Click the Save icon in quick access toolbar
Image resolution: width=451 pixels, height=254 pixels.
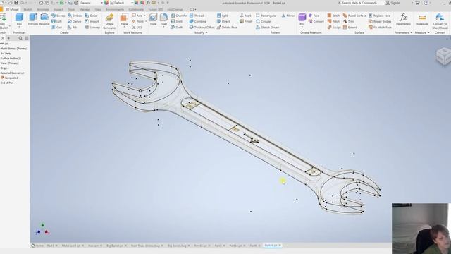16,3
